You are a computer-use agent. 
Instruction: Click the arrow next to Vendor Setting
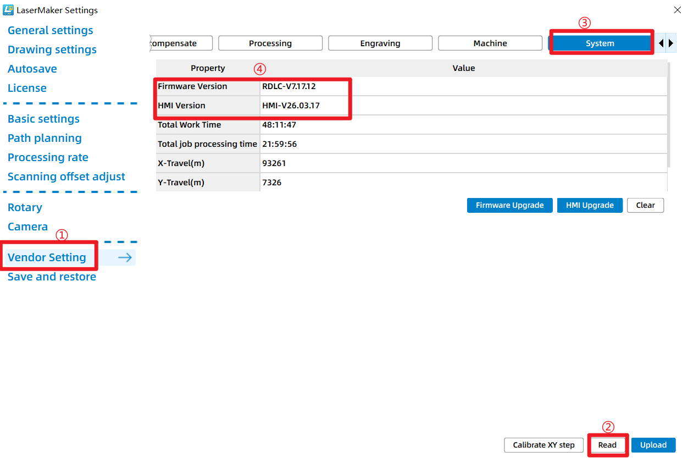coord(125,257)
